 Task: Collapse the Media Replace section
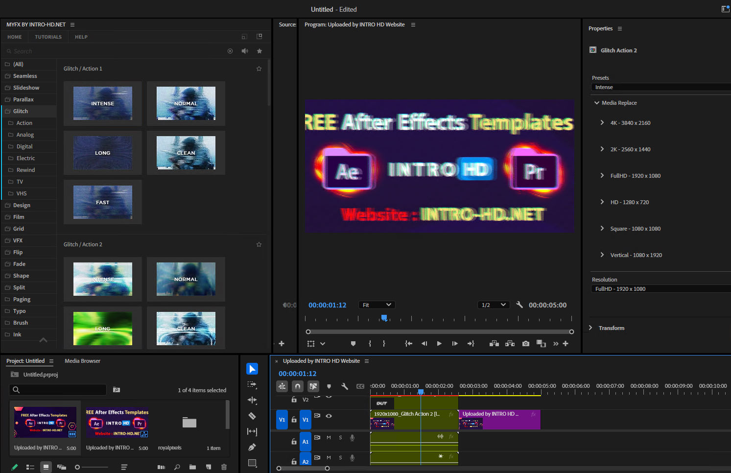pyautogui.click(x=596, y=103)
